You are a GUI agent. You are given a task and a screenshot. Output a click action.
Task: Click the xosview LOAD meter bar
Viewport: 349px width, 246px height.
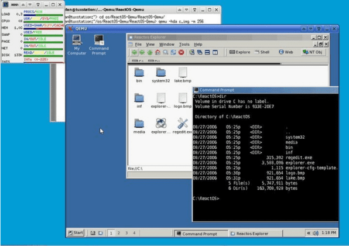(x=43, y=15)
